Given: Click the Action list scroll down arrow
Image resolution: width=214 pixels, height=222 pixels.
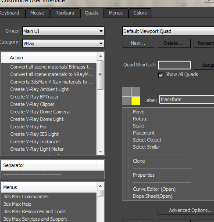Looking at the screenshot, I should [100, 152].
